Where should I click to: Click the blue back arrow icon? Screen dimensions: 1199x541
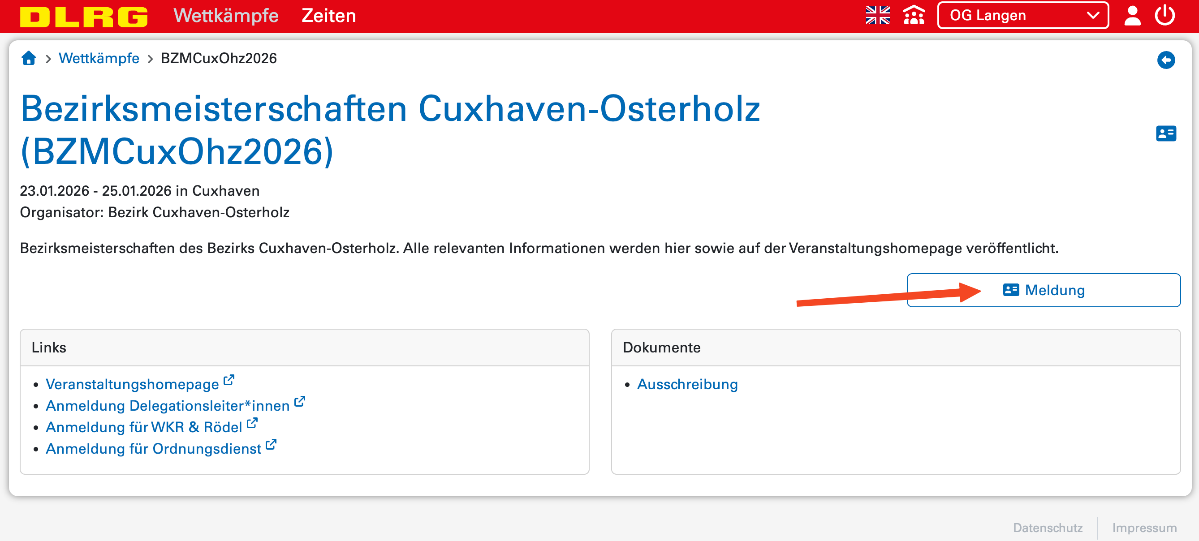click(1165, 60)
